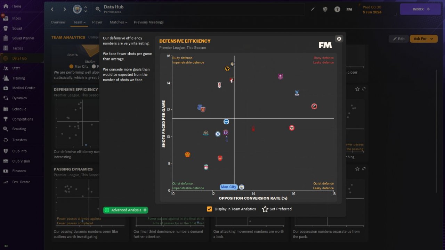The width and height of the screenshot is (445, 250).
Task: Click the highlighted Man City chart label
Action: pos(228,187)
